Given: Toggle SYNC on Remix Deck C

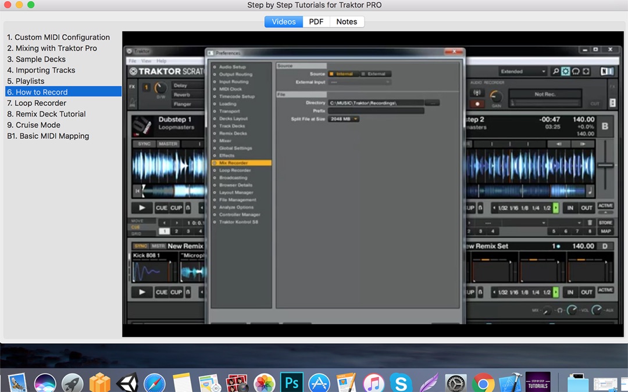Looking at the screenshot, I should [141, 246].
